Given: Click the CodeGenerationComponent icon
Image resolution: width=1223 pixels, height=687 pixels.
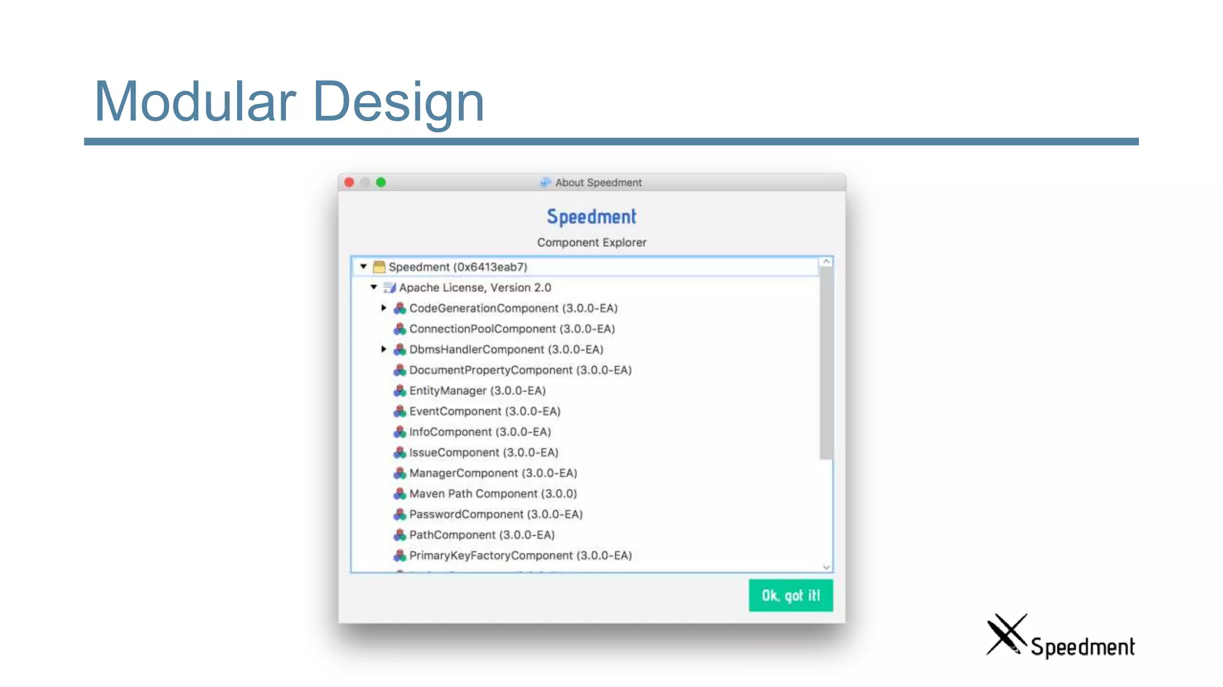Looking at the screenshot, I should [400, 308].
